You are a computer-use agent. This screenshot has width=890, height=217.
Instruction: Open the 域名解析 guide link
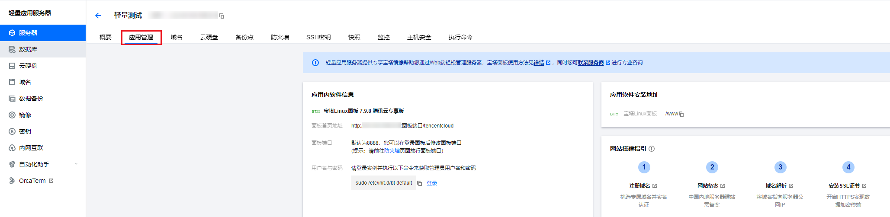point(776,186)
